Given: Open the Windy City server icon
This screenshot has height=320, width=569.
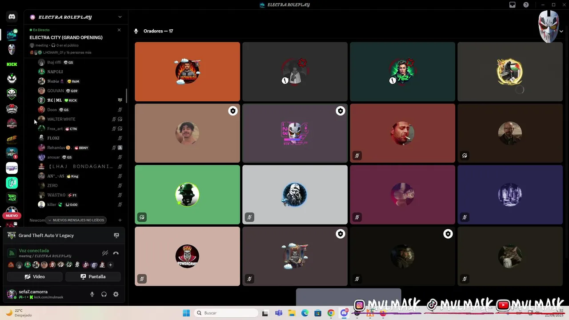Looking at the screenshot, I should 12,124.
